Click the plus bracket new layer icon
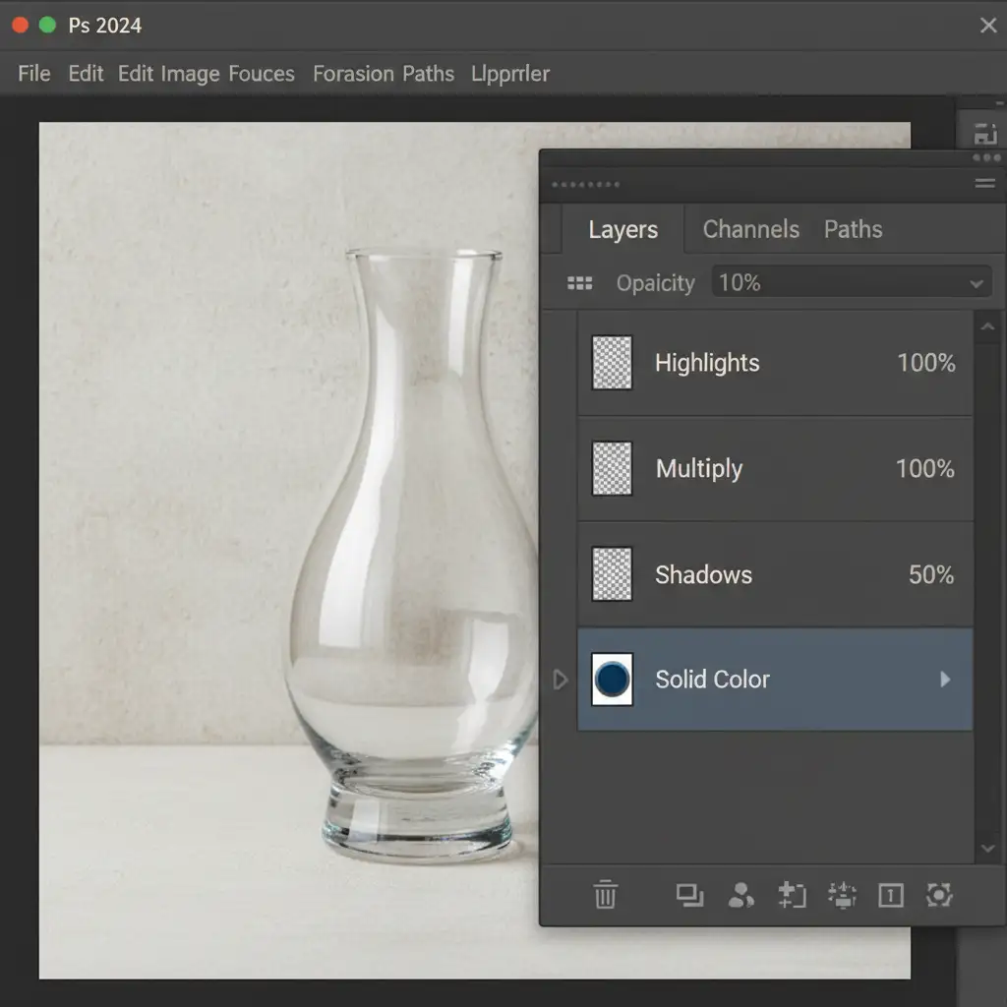The height and width of the screenshot is (1007, 1007). (x=792, y=895)
